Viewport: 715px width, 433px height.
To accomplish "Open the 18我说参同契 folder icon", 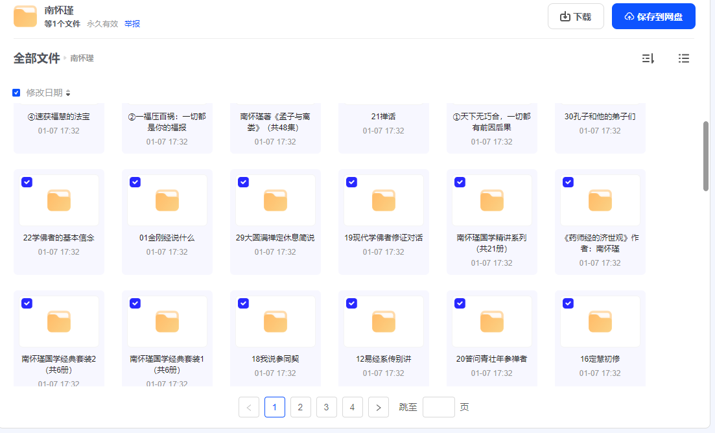I will 275,322.
